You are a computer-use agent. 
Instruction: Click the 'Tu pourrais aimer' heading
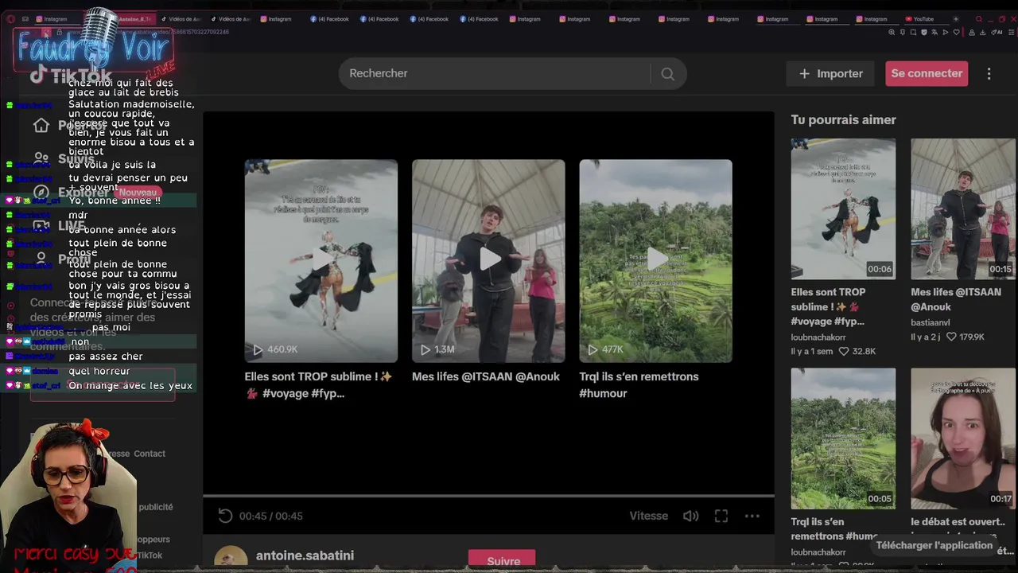coord(843,119)
